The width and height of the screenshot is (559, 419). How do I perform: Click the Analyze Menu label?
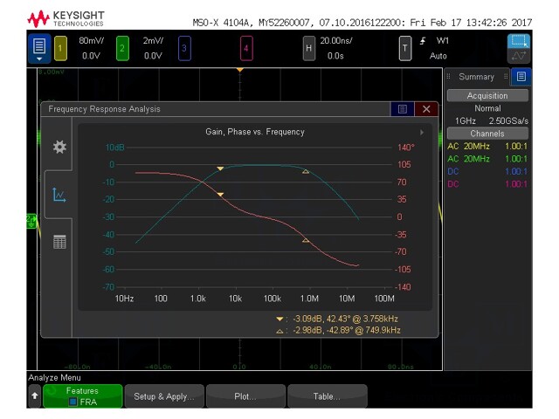[54, 377]
